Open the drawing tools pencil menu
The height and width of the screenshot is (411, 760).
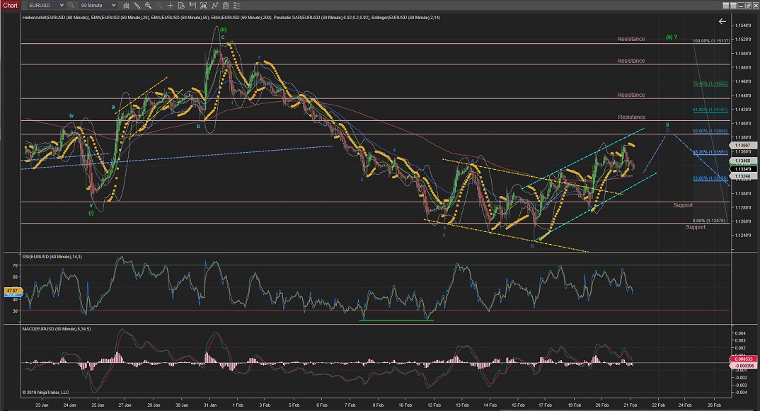pyautogui.click(x=137, y=5)
